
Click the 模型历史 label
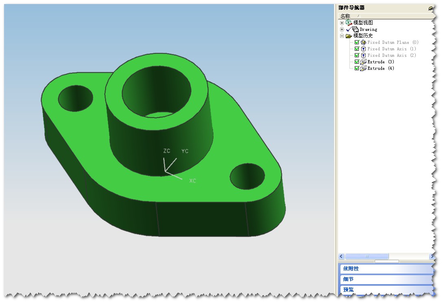[x=363, y=36]
